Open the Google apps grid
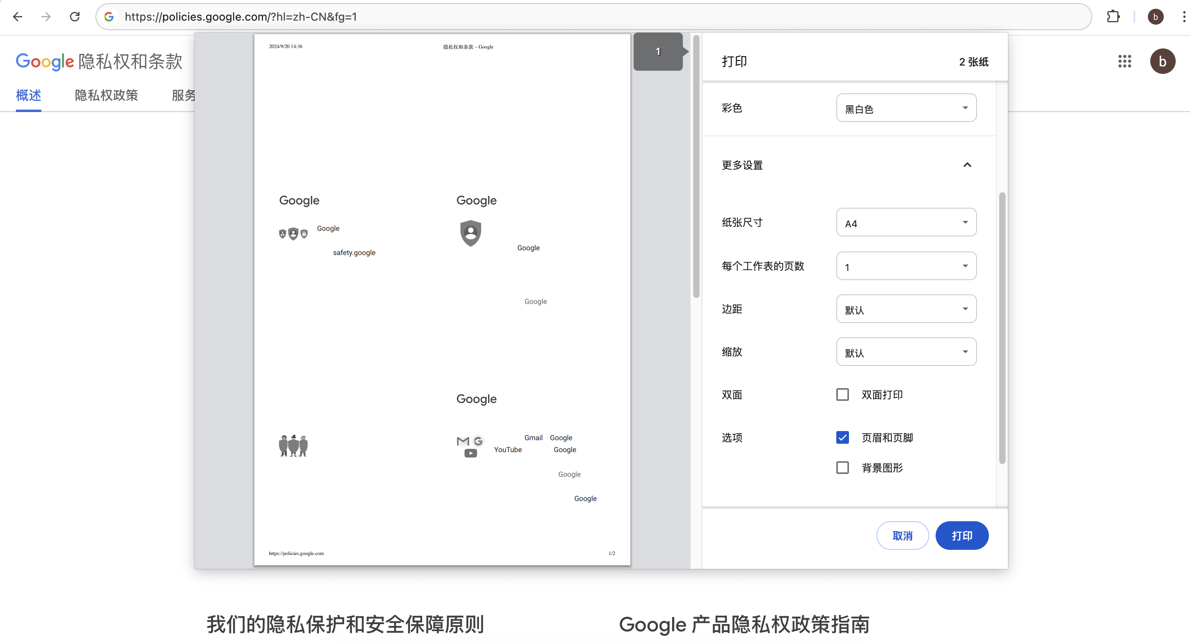The width and height of the screenshot is (1190, 642). (1124, 62)
